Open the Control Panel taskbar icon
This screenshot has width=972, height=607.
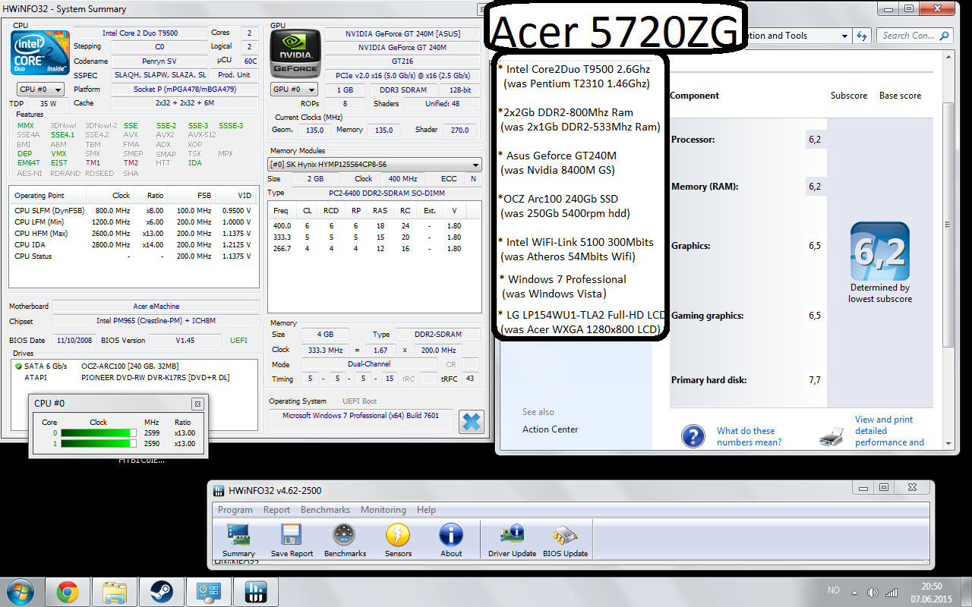tap(208, 592)
